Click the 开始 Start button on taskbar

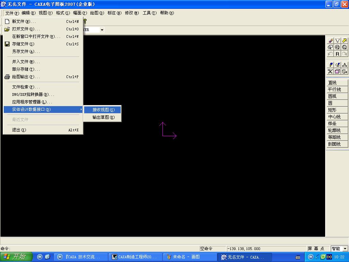(x=16, y=257)
